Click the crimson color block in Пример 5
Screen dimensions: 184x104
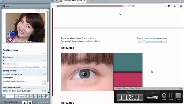(128, 80)
